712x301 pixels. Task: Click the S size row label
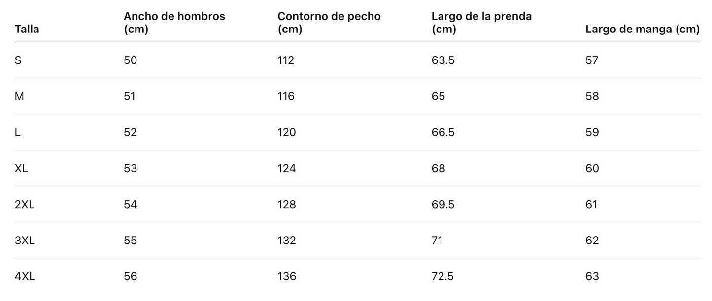click(x=18, y=60)
